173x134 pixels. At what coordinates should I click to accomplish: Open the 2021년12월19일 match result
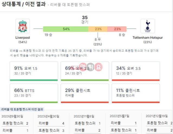coord(159,124)
